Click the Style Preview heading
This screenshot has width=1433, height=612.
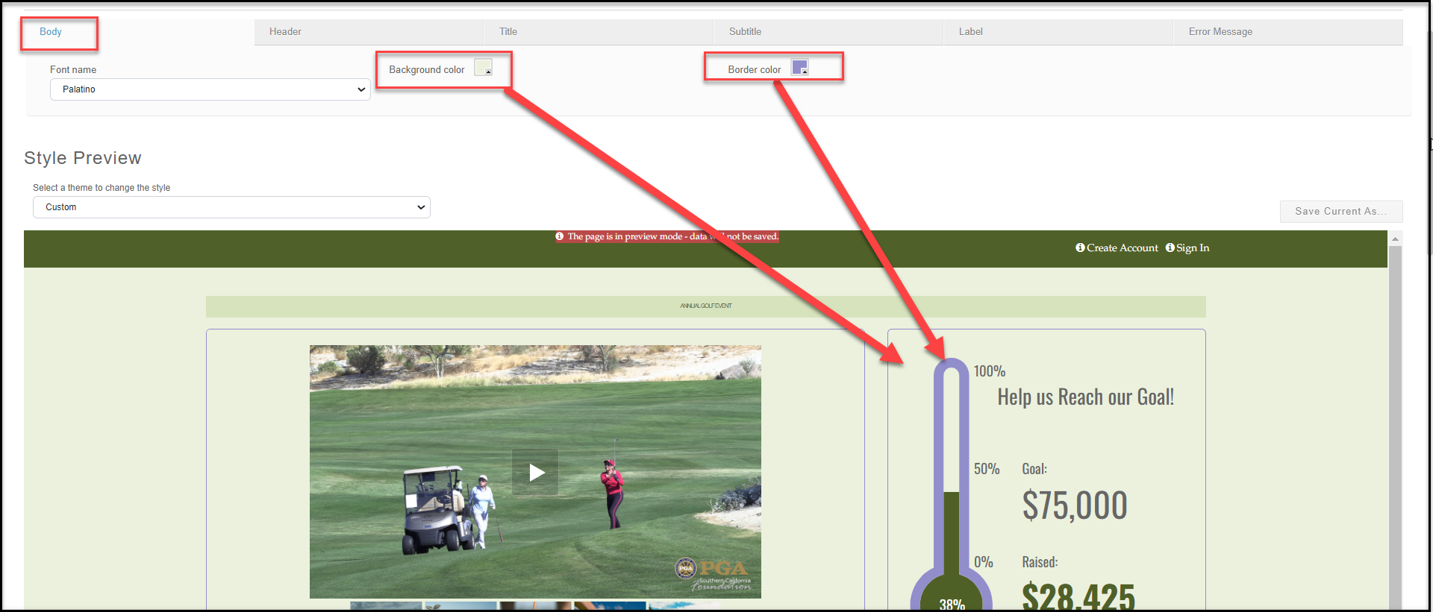[83, 158]
